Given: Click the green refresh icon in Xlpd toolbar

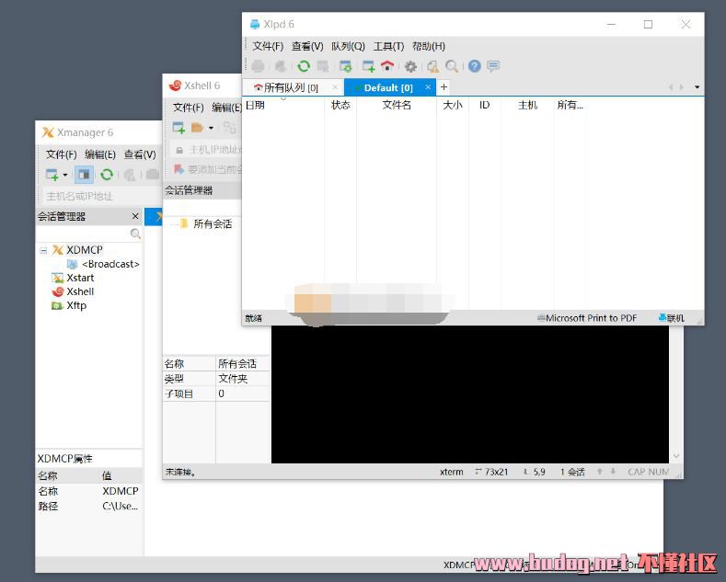Looking at the screenshot, I should 303,66.
